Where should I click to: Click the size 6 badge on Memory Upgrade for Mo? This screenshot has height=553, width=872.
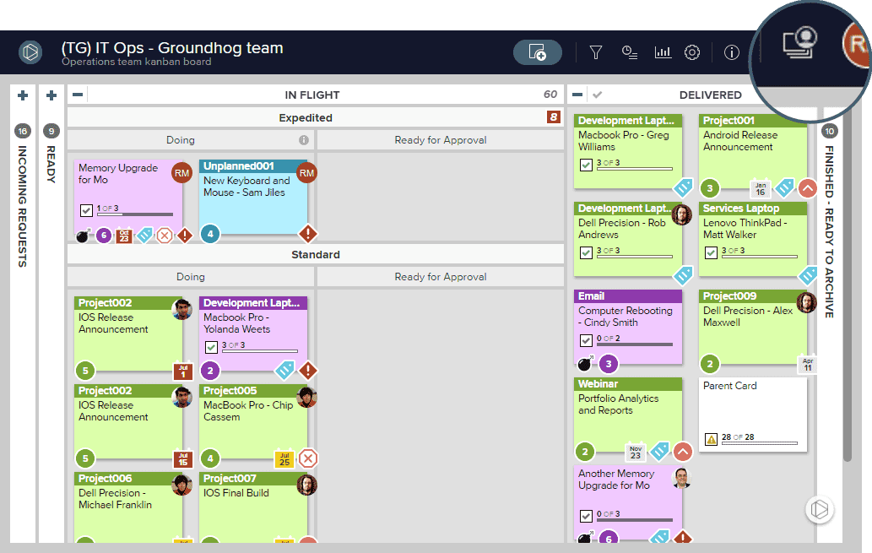click(104, 236)
